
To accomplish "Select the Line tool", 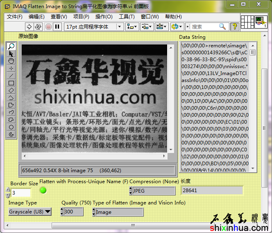I will click(11, 76).
